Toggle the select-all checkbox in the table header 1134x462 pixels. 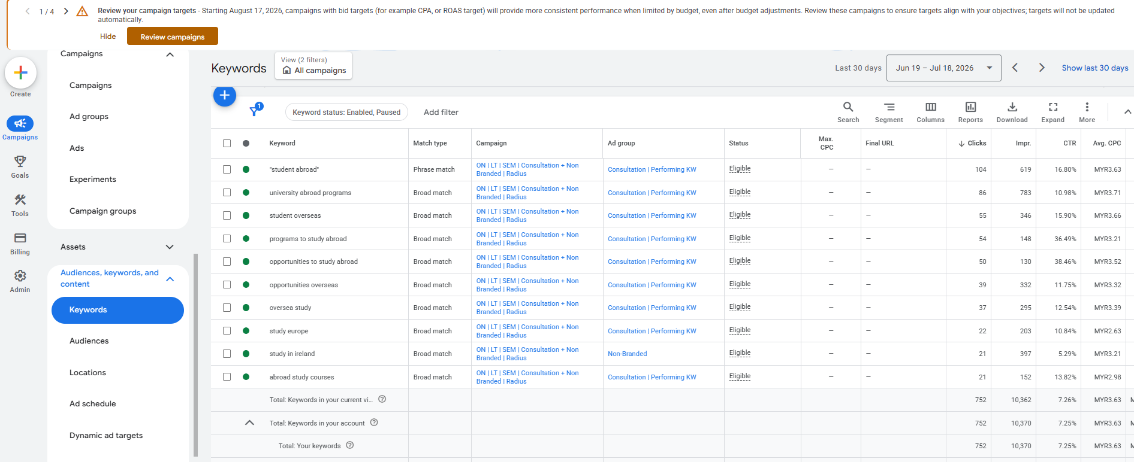[227, 143]
